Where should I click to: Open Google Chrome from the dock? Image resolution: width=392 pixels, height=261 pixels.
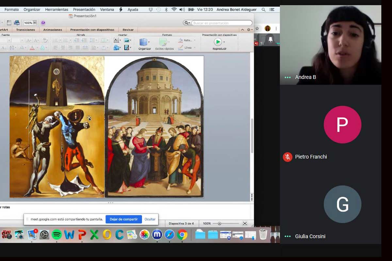[x=182, y=235]
